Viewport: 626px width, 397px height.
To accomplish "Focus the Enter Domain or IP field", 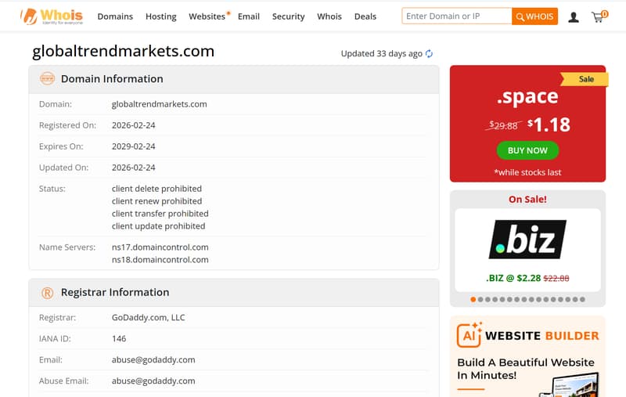I will 457,16.
